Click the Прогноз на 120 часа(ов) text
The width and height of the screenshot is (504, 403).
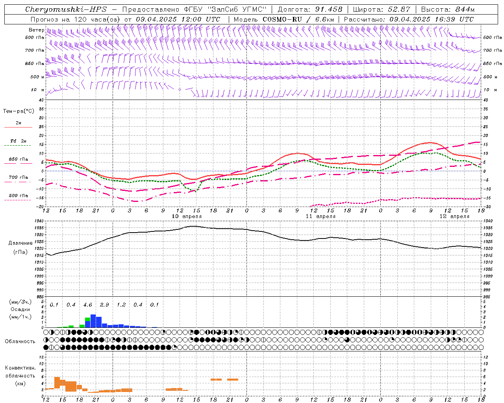(x=76, y=19)
